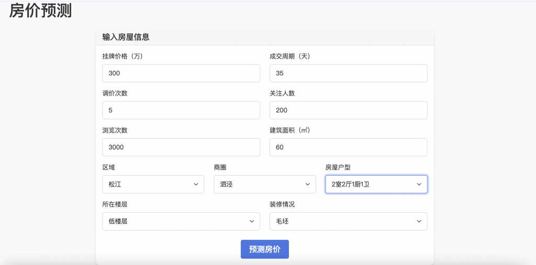Viewport: 536px width, 265px height.
Task: Click the 浏览次数 label
Action: (115, 130)
